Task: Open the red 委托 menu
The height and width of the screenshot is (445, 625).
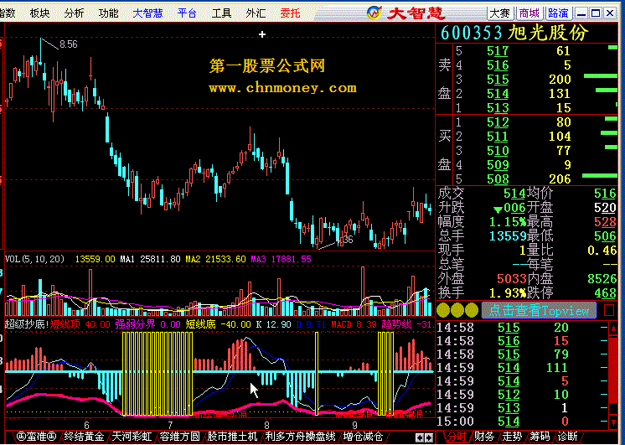Action: 290,13
